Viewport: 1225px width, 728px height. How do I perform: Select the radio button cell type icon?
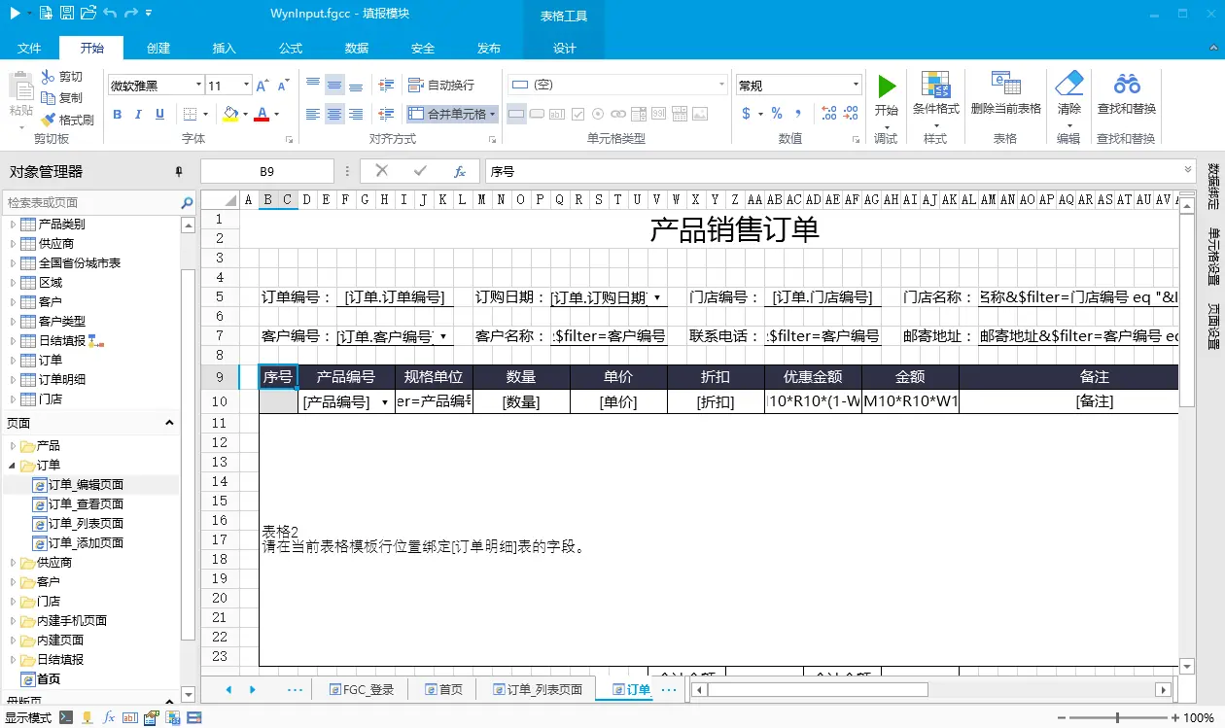pyautogui.click(x=599, y=115)
